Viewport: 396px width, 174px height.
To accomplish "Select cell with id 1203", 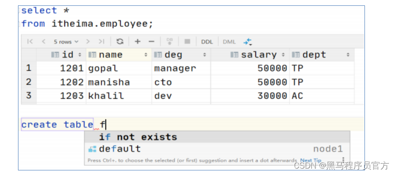I will point(61,96).
